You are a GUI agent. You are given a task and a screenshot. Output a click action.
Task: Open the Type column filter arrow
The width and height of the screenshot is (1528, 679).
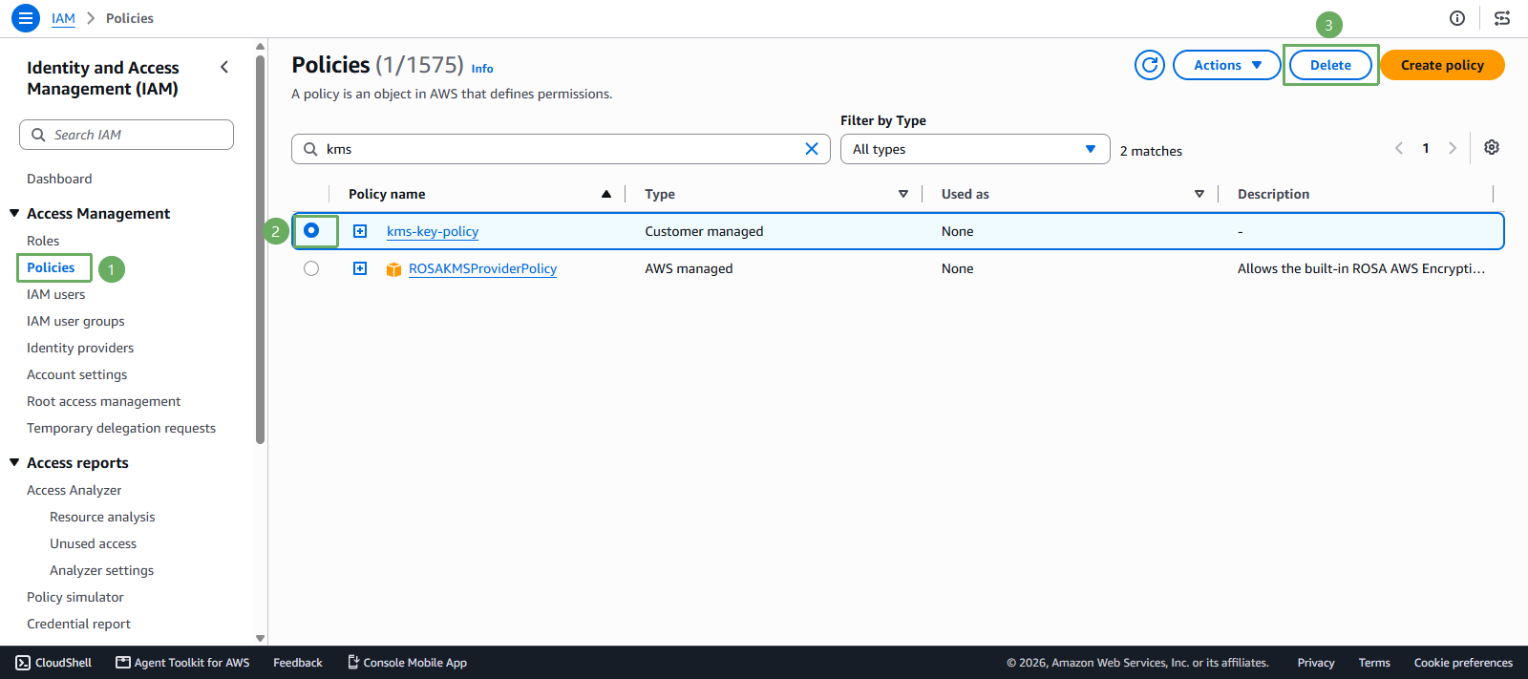[x=903, y=194]
